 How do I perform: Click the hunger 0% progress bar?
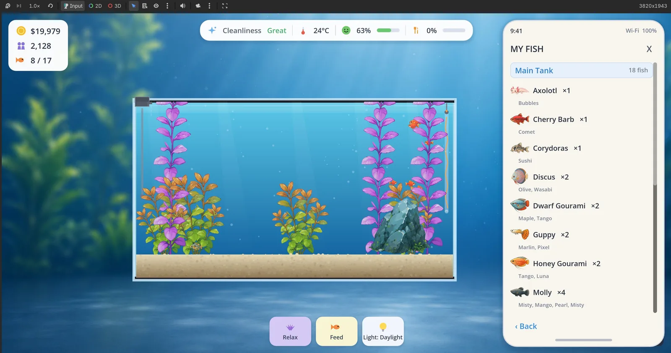(454, 30)
